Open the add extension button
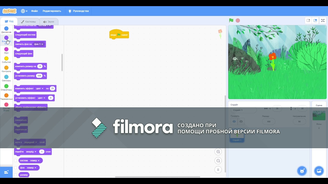This screenshot has width=328, height=184. 6,172
